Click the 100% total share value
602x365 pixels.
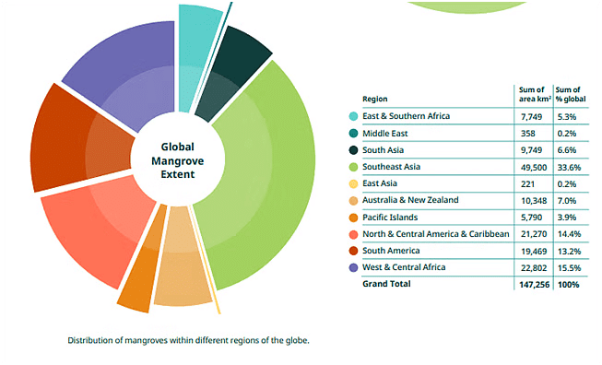568,285
